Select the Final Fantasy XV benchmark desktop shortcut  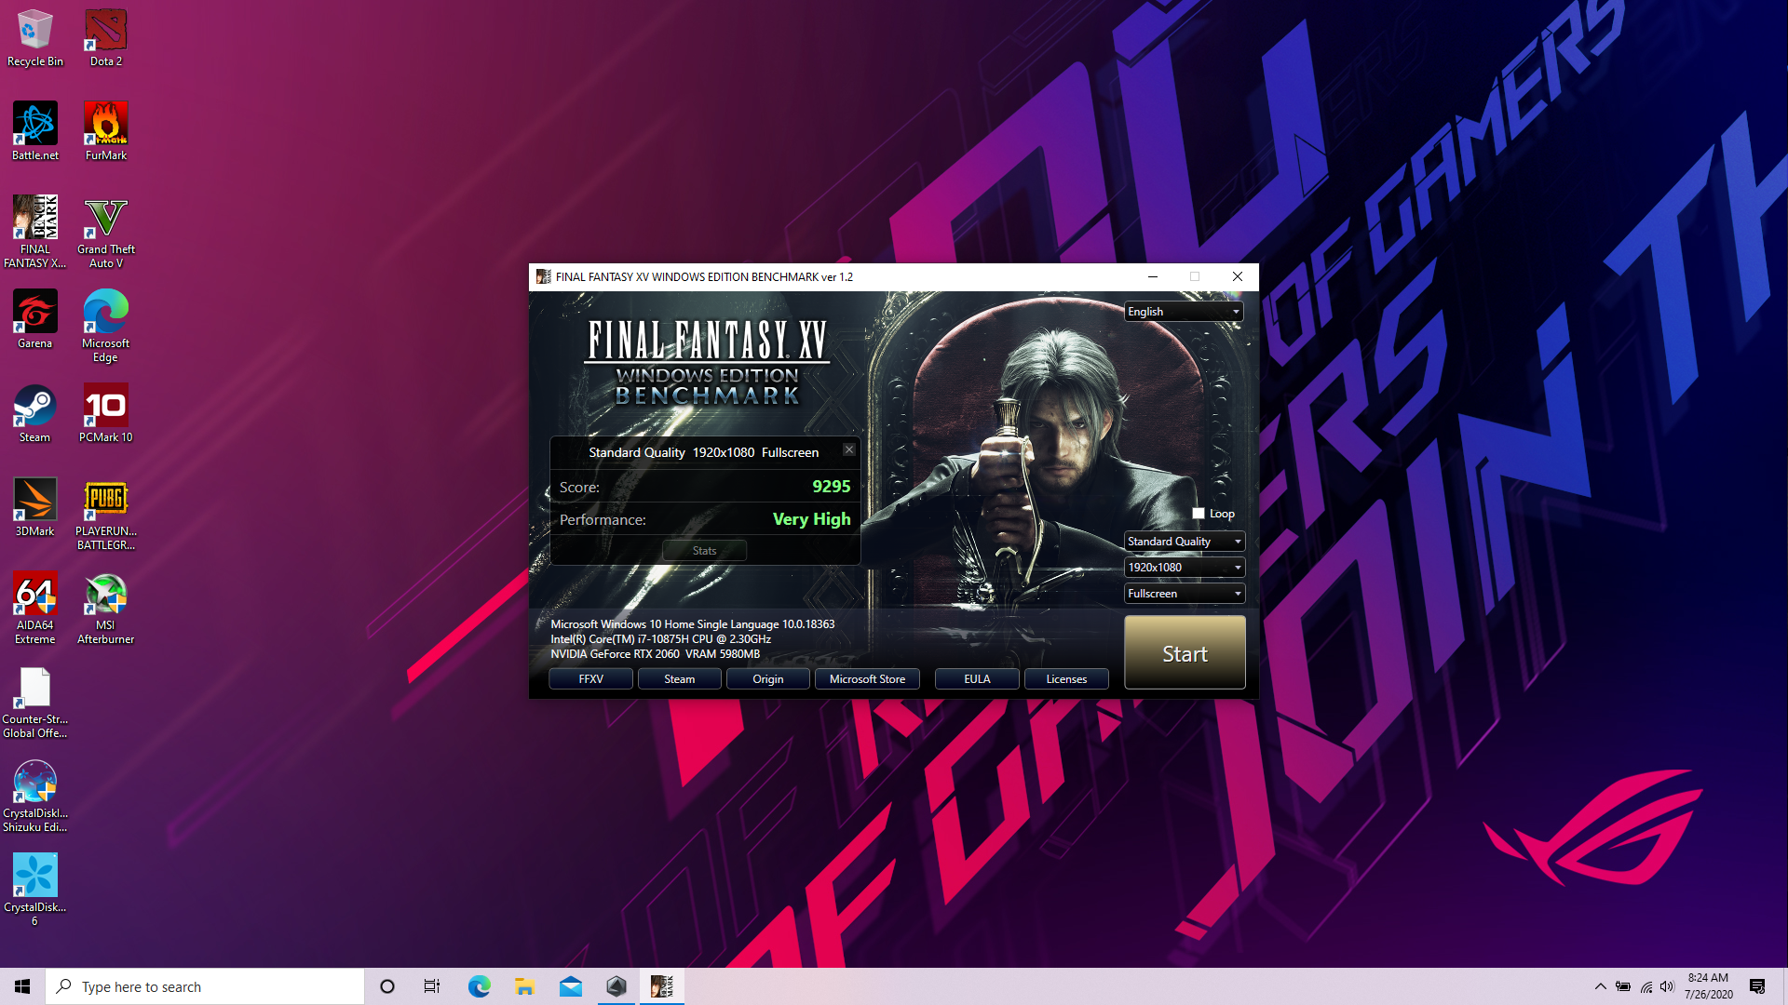(35, 233)
